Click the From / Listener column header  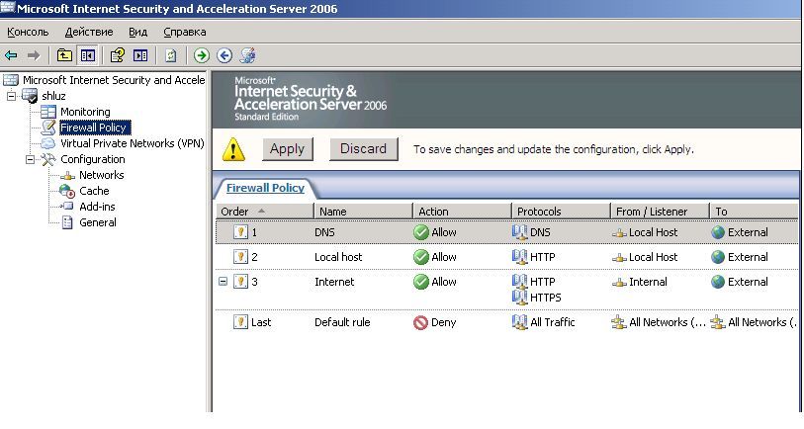click(x=660, y=212)
